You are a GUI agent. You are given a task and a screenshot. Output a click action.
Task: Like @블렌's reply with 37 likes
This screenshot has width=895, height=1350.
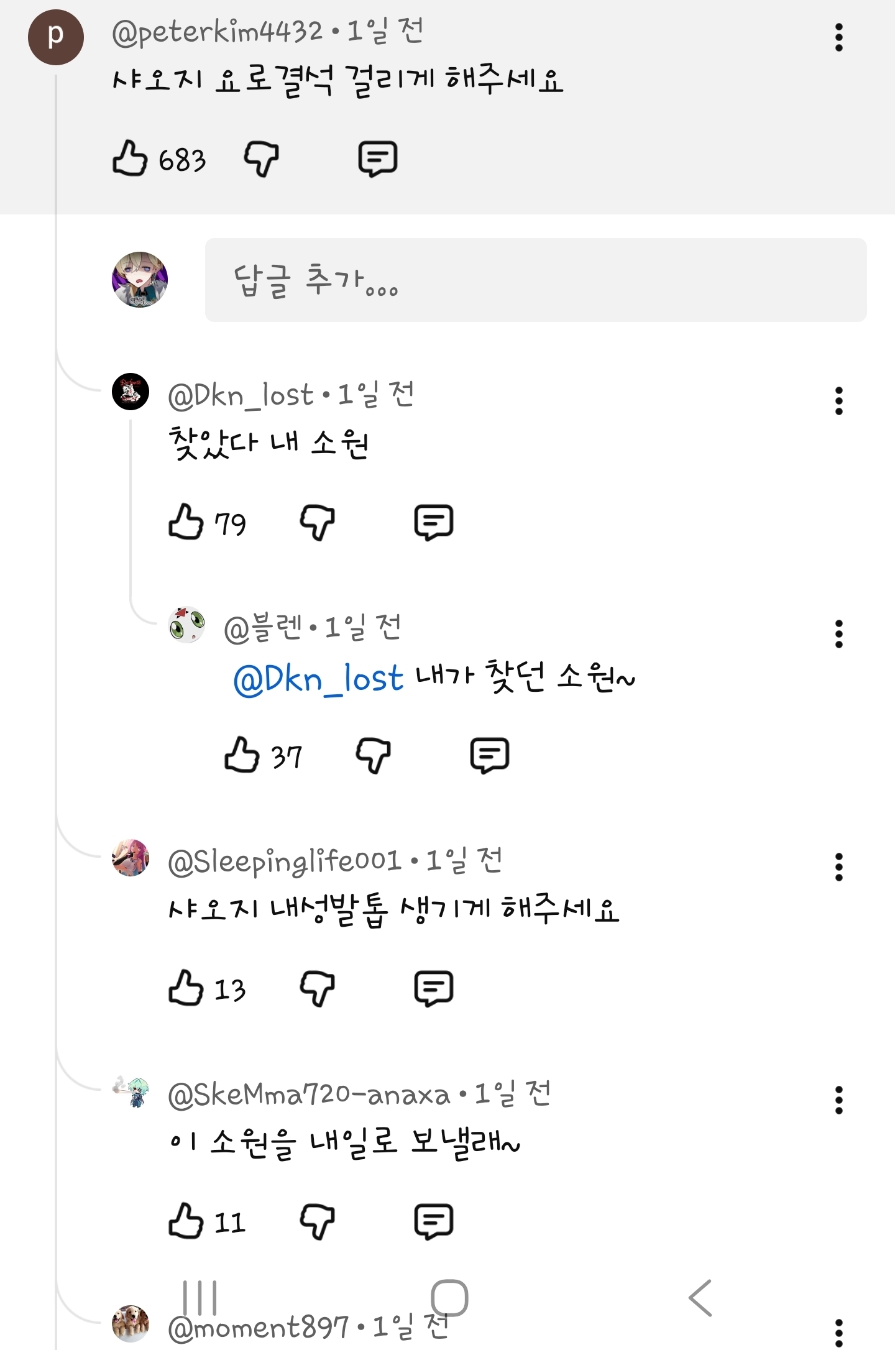tap(242, 755)
